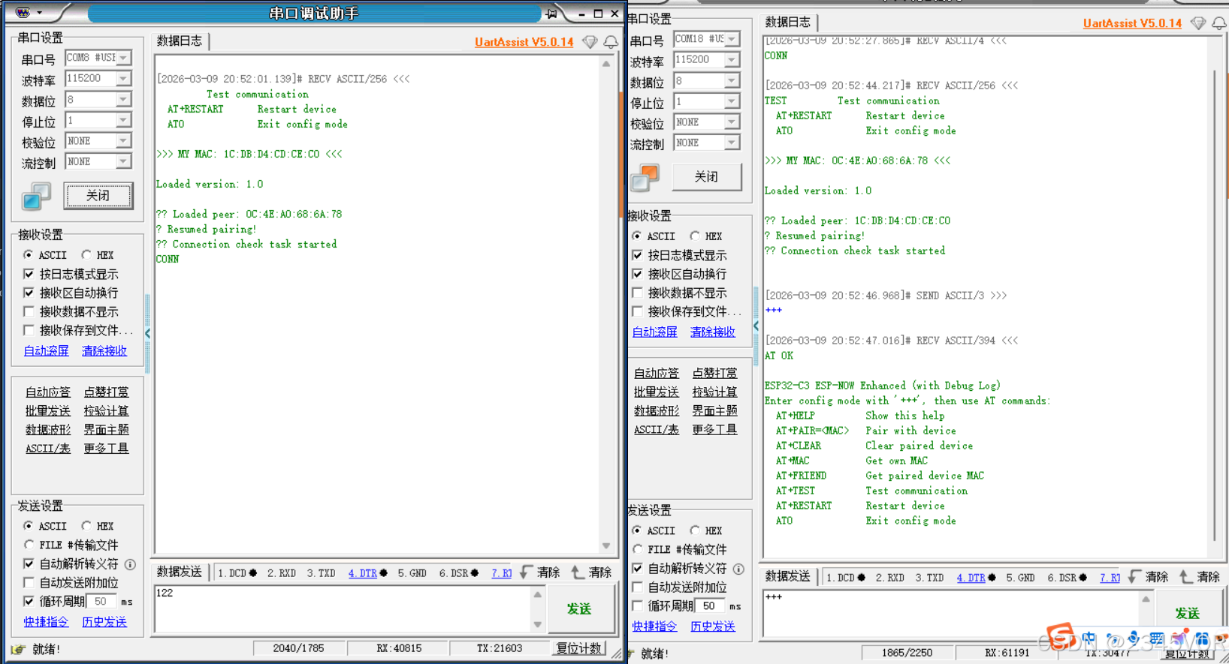1229x664 pixels.
Task: Click left send box scrollbar up arrow
Action: pos(538,595)
